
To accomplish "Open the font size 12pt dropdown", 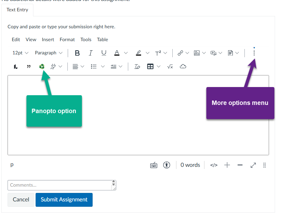I will coord(20,53).
